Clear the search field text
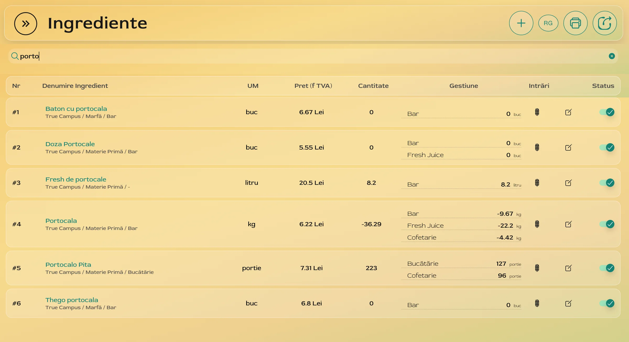Viewport: 629px width, 342px height. 612,56
